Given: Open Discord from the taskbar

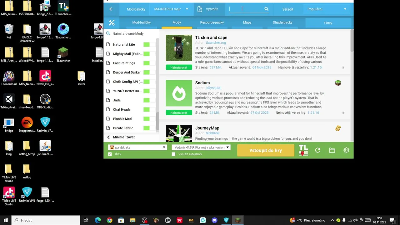Looking at the screenshot, I should pyautogui.click(x=214, y=220).
